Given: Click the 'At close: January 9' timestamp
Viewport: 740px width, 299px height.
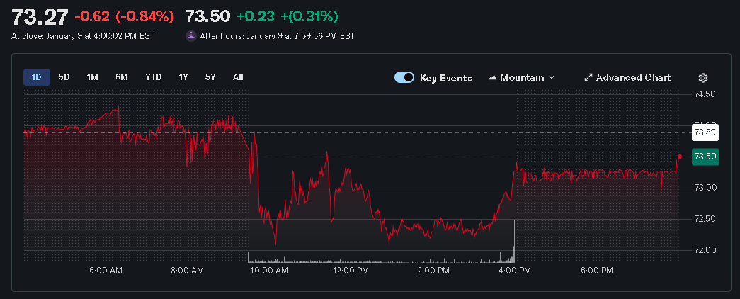Looking at the screenshot, I should point(83,36).
